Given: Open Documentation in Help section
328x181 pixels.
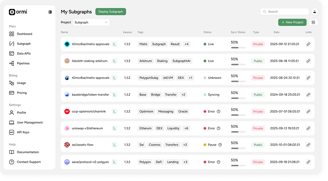Looking at the screenshot, I should [x=24, y=152].
